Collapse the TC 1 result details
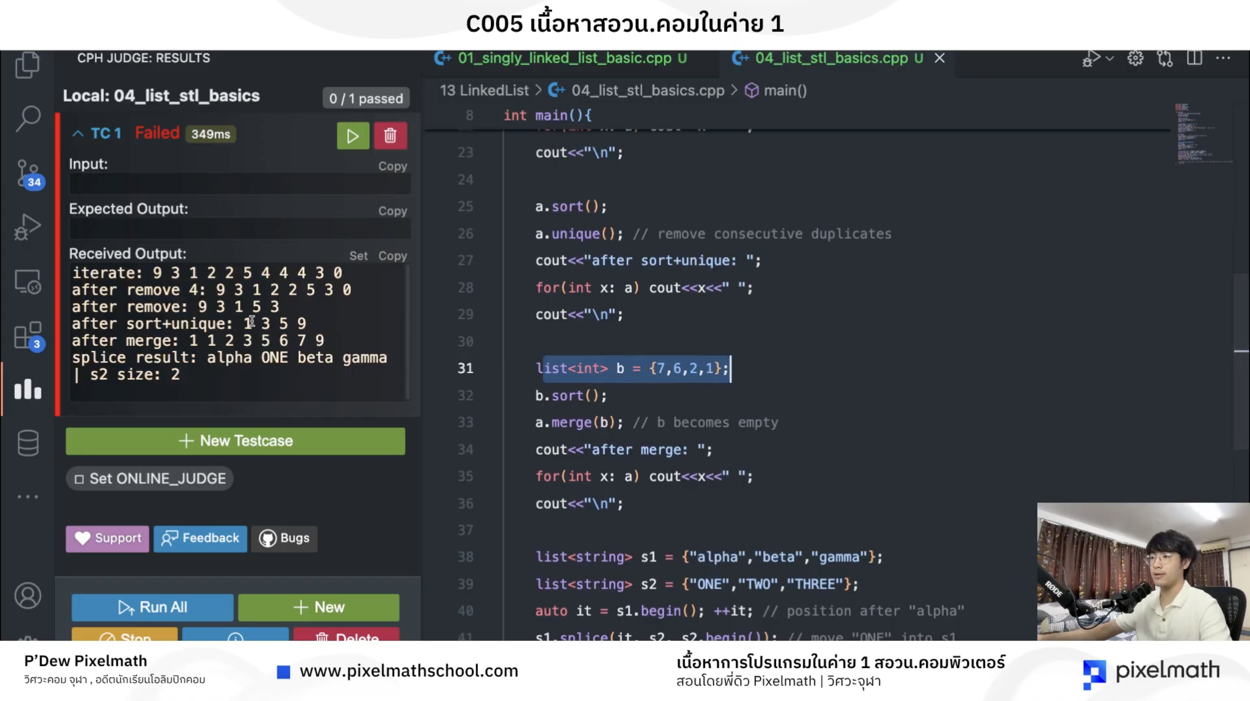Screen dimensions: 1250x701 (79, 134)
